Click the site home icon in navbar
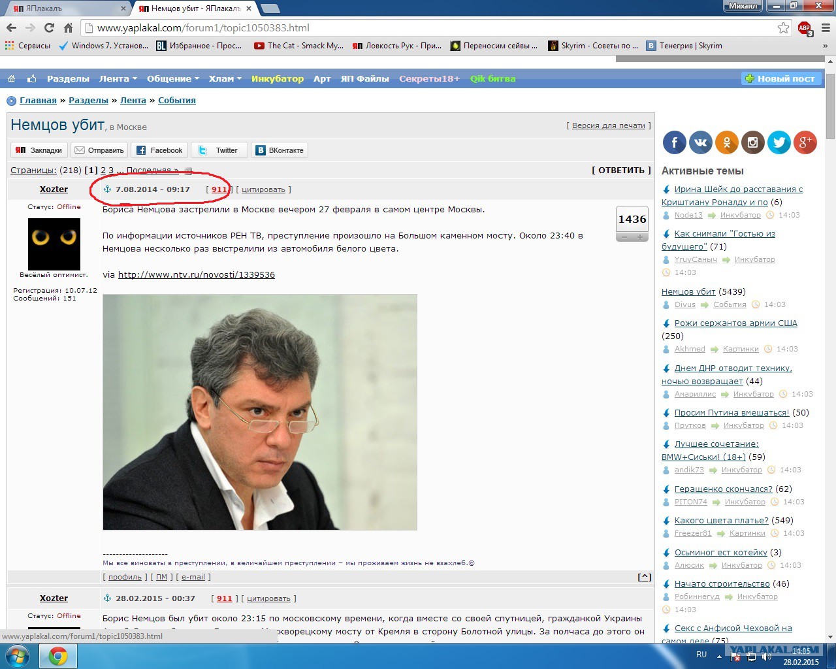Image resolution: width=836 pixels, height=669 pixels. [11, 78]
